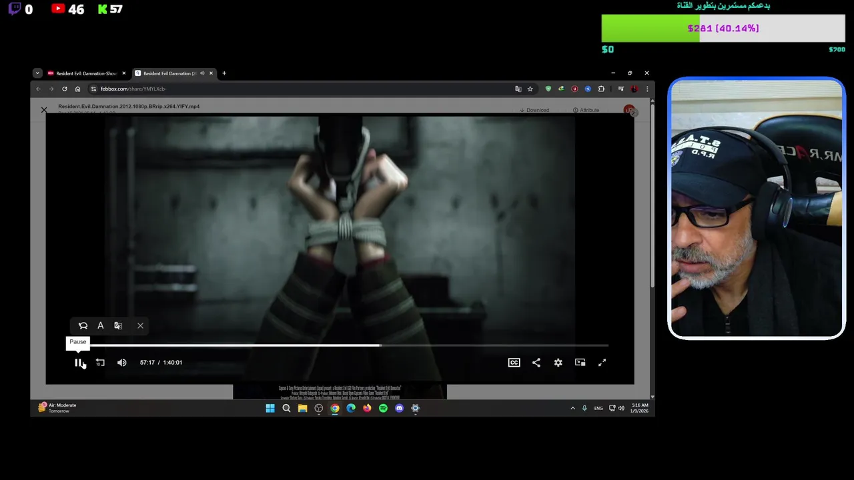Click the subtitle search toolbar icon
The height and width of the screenshot is (480, 854).
point(83,325)
